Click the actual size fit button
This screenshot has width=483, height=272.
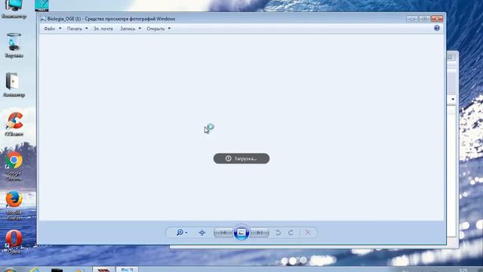point(202,233)
